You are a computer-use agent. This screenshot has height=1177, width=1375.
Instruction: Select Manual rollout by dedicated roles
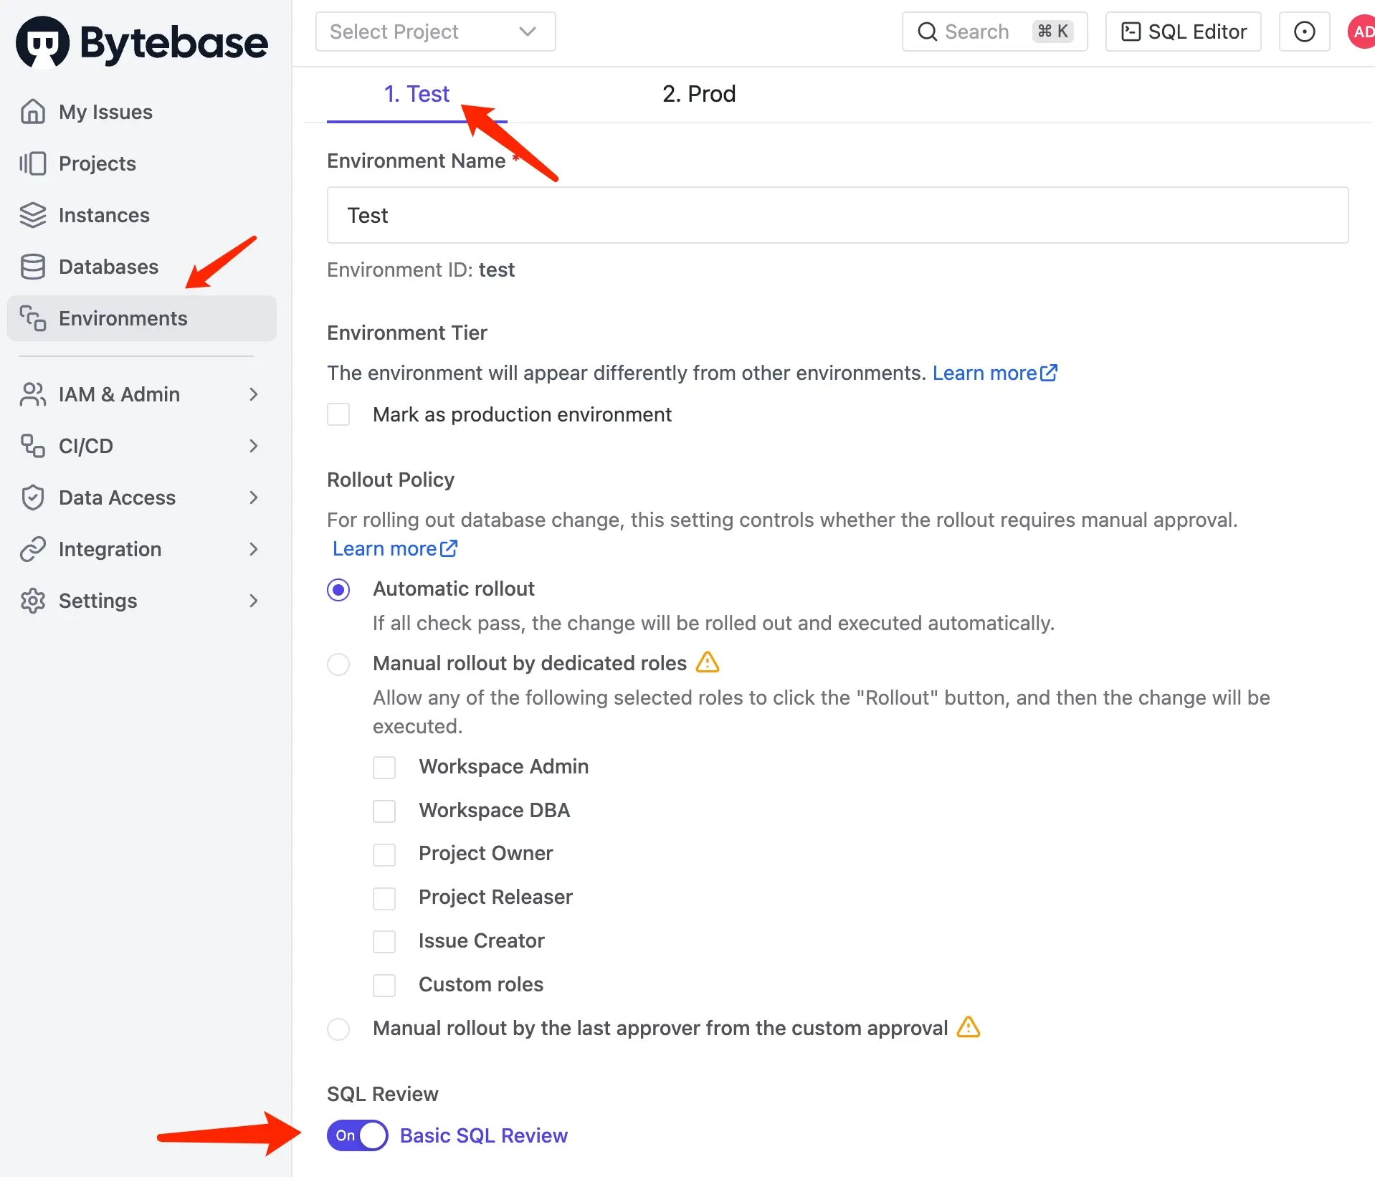click(x=338, y=664)
